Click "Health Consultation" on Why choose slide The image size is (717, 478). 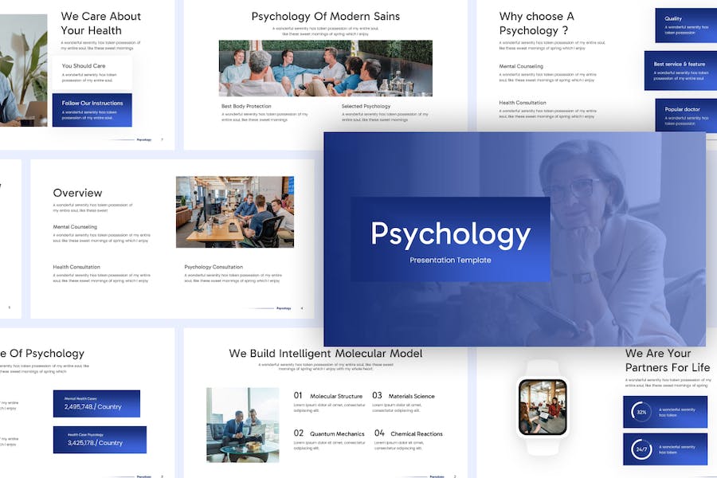coord(522,103)
